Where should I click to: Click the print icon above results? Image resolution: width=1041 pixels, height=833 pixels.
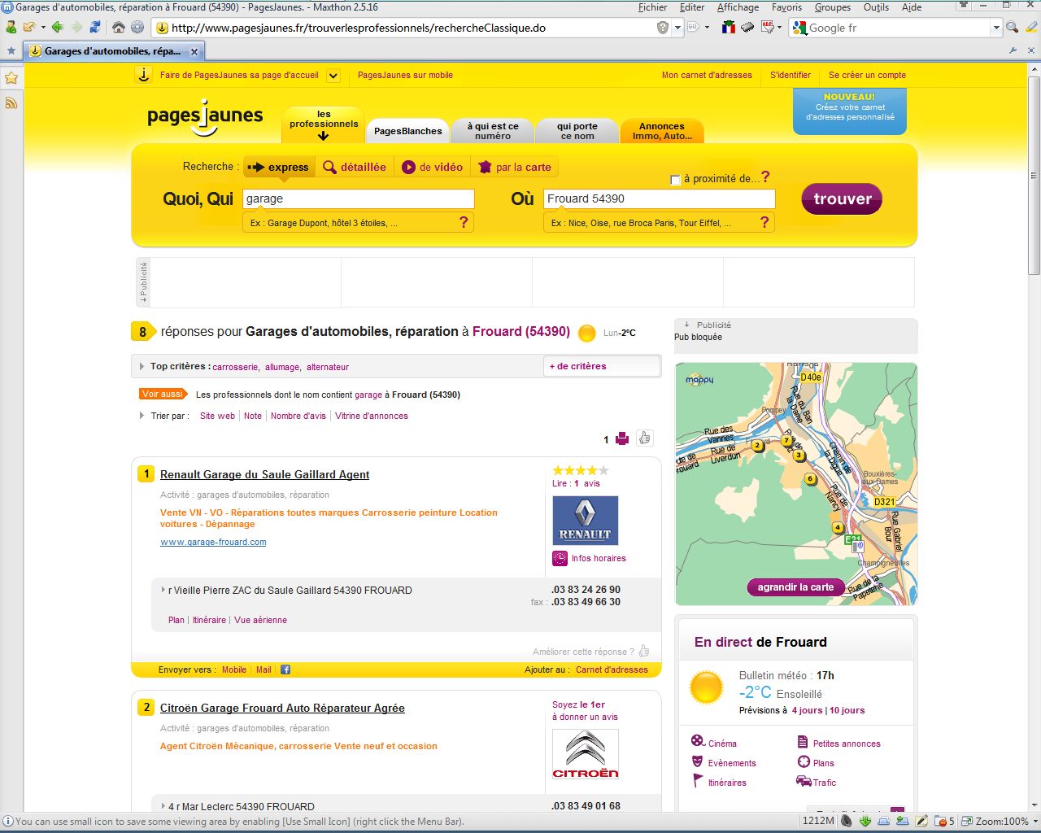(622, 438)
